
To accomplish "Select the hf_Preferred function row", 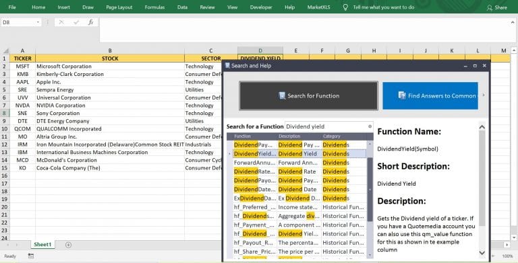I will click(x=299, y=207).
